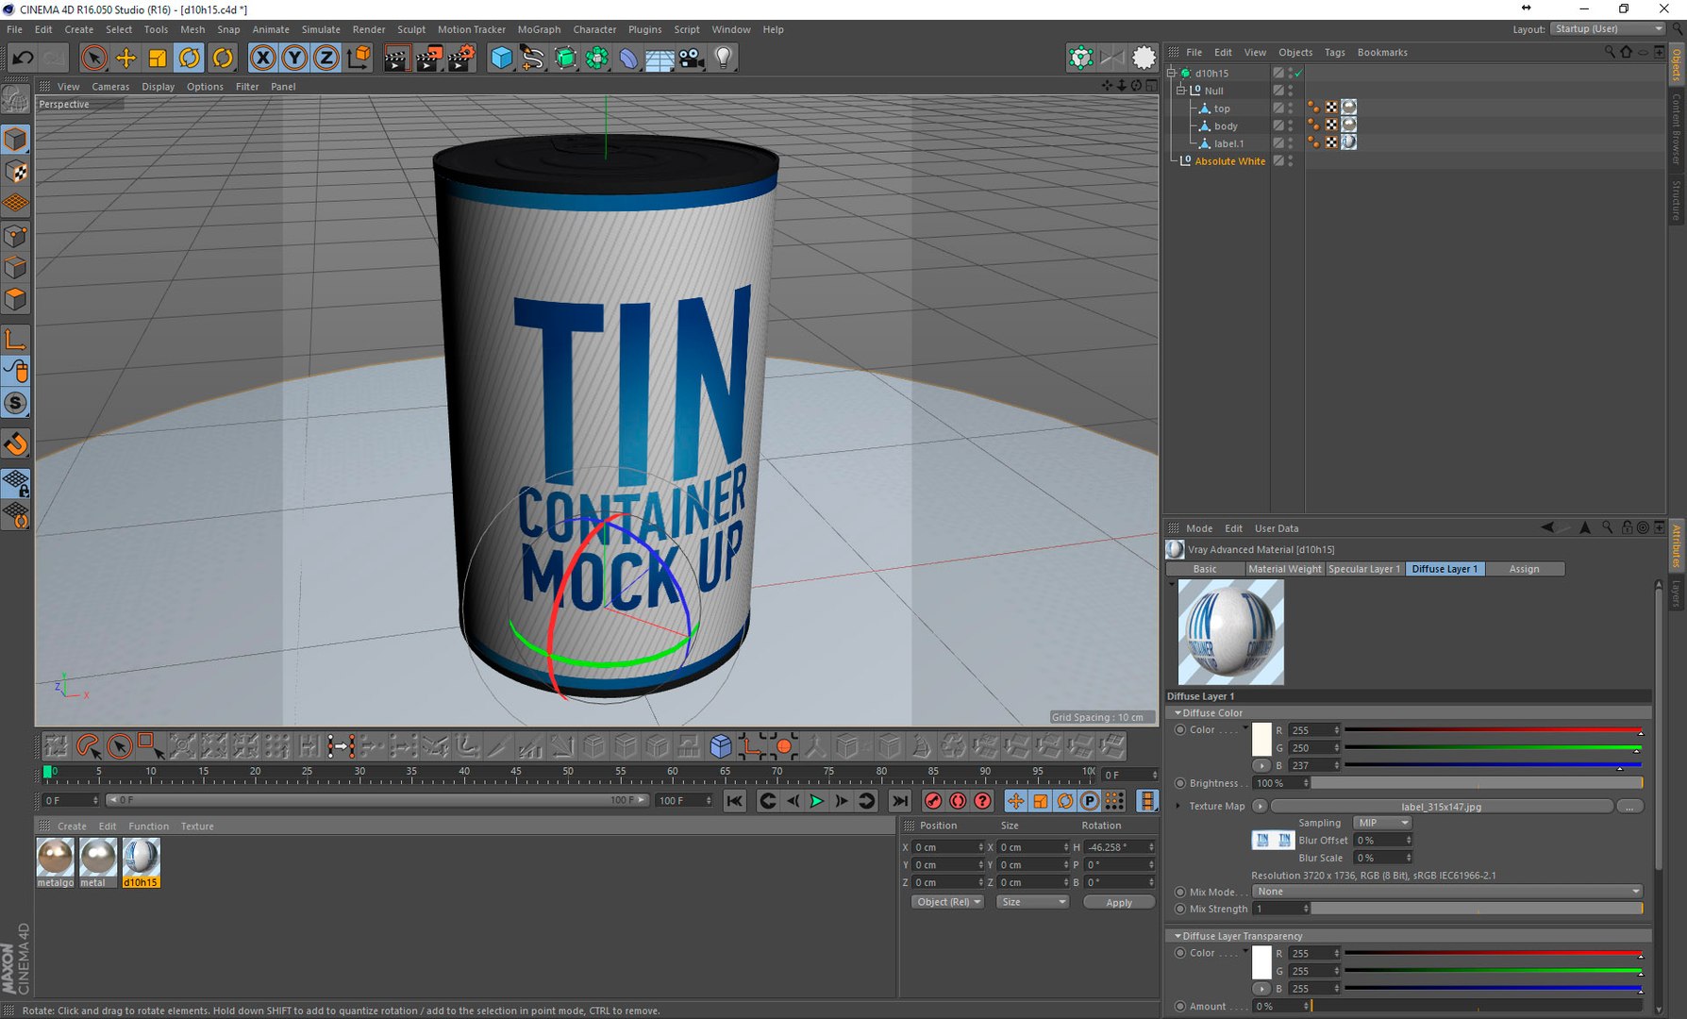The height and width of the screenshot is (1019, 1687).
Task: Go to start of animation
Action: tap(734, 801)
